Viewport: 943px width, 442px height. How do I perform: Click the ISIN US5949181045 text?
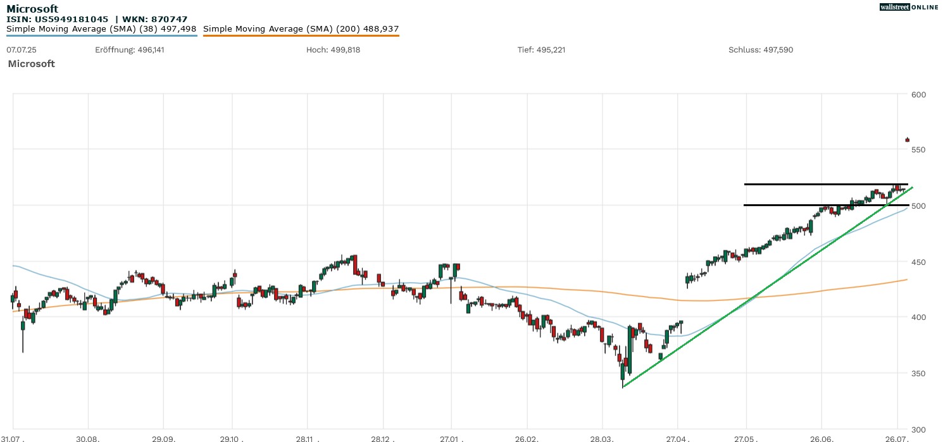(x=58, y=20)
